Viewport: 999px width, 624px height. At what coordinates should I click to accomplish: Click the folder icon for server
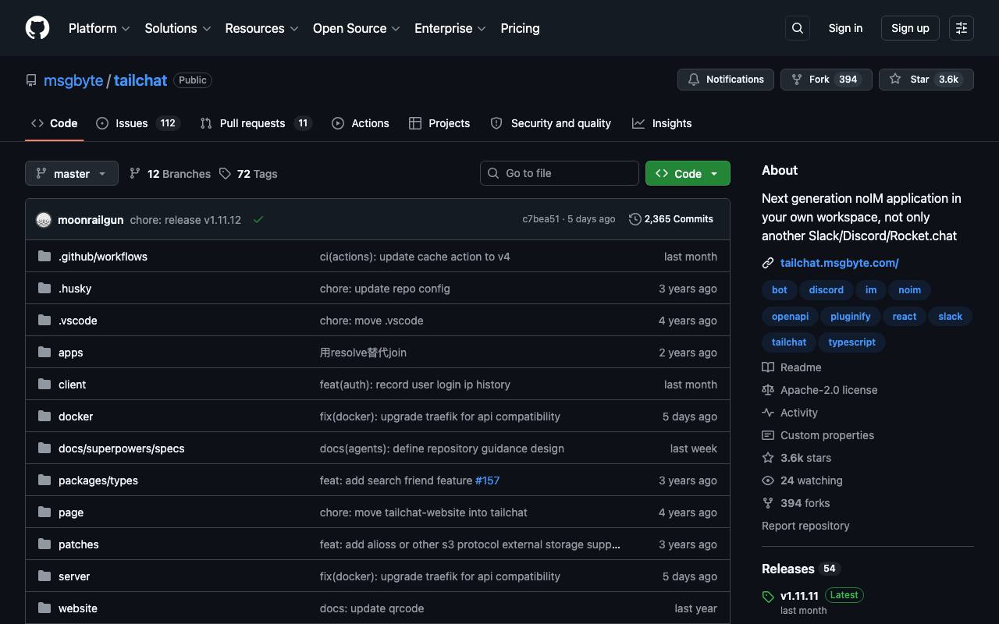(44, 576)
